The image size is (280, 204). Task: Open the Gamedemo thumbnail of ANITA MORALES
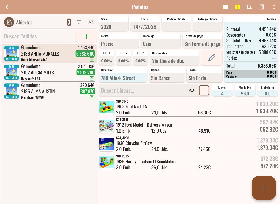coord(11,54)
